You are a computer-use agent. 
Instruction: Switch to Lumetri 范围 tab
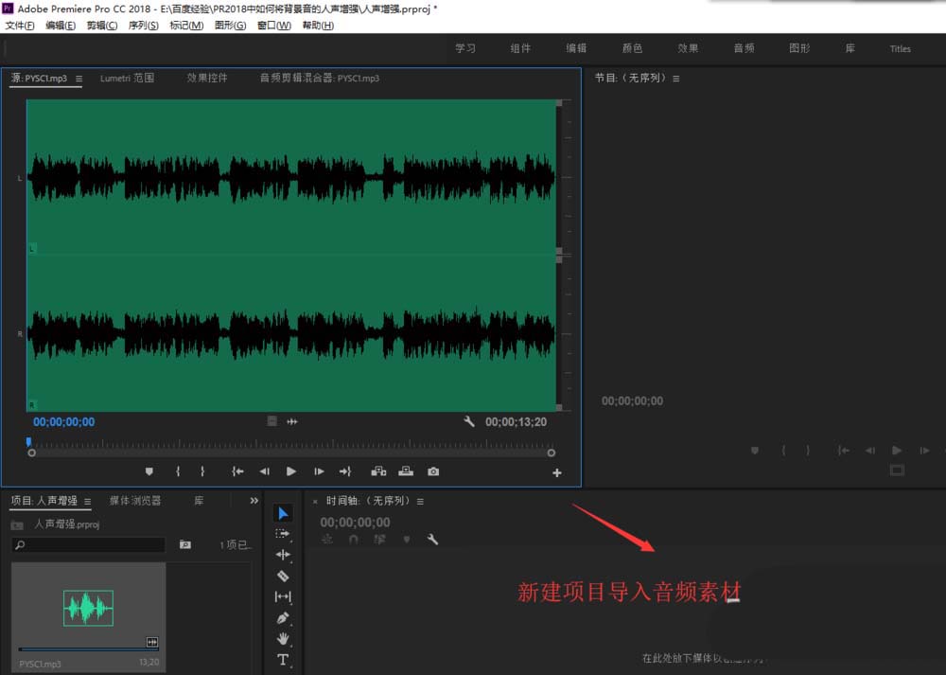127,78
